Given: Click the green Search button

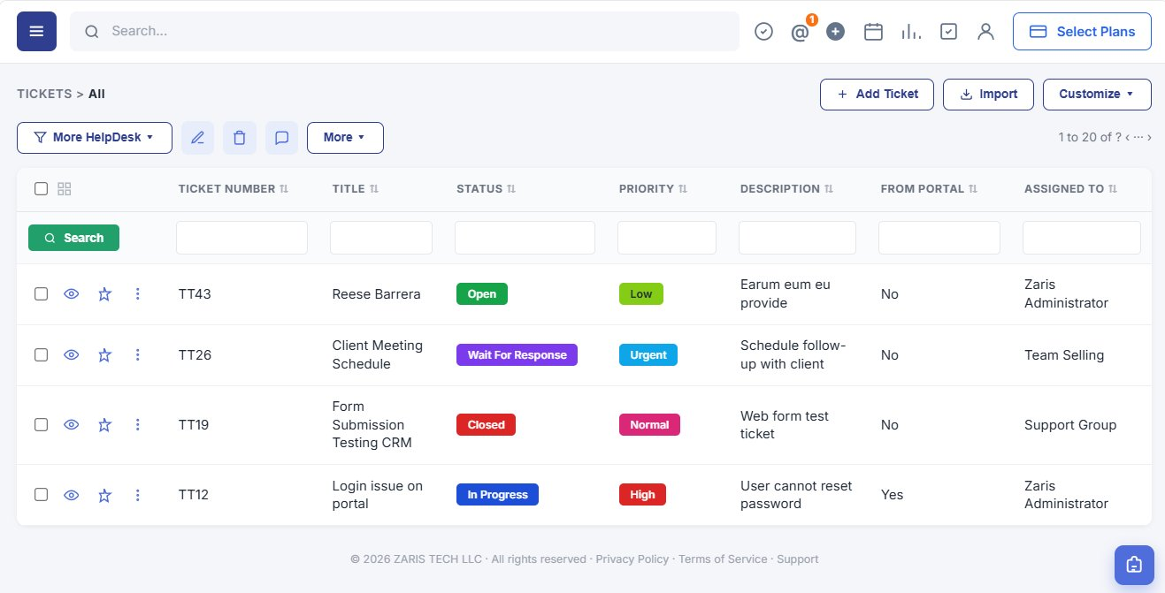Looking at the screenshot, I should [73, 238].
